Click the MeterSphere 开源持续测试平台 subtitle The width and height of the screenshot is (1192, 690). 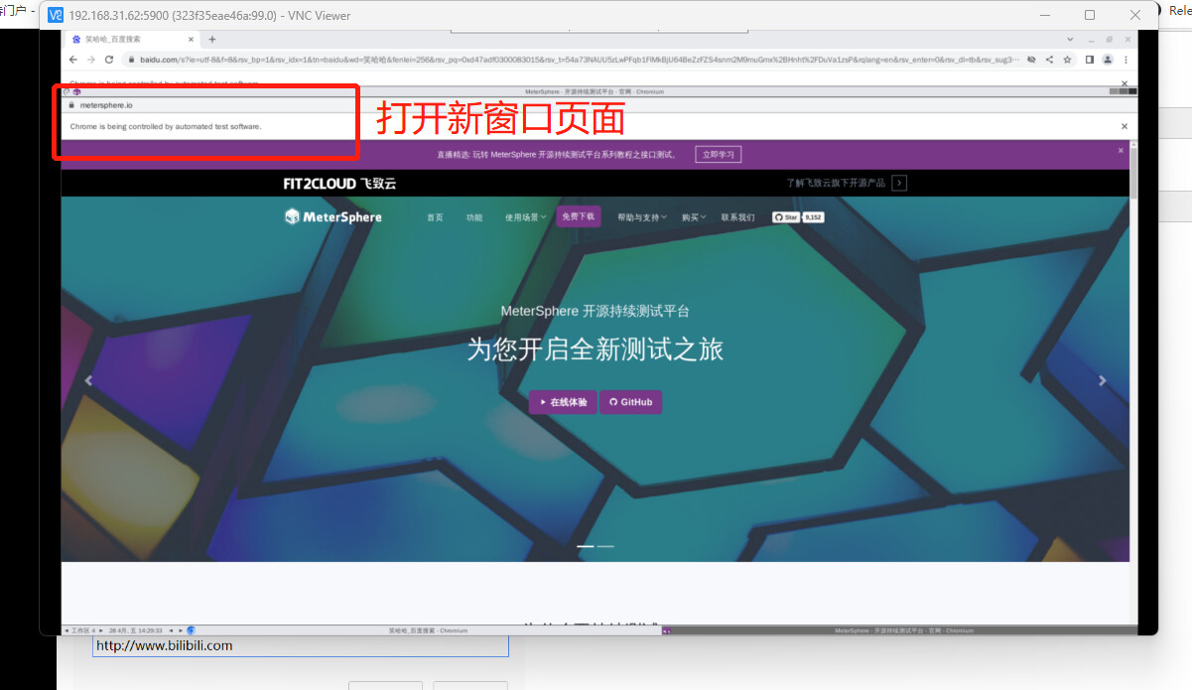click(596, 311)
